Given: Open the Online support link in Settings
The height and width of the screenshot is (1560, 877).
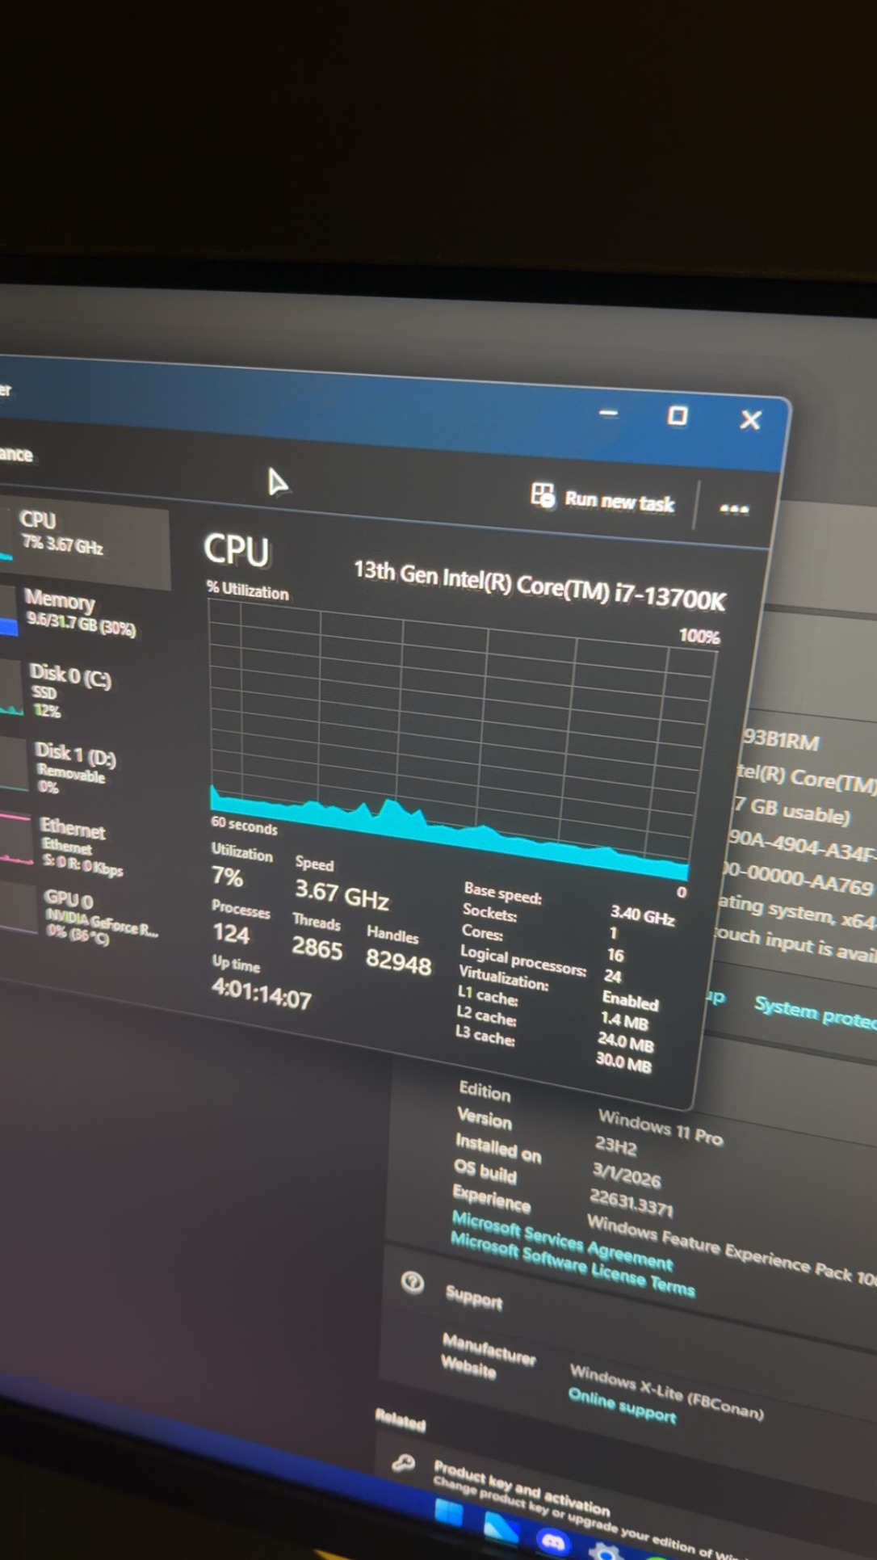Looking at the screenshot, I should 622,1406.
